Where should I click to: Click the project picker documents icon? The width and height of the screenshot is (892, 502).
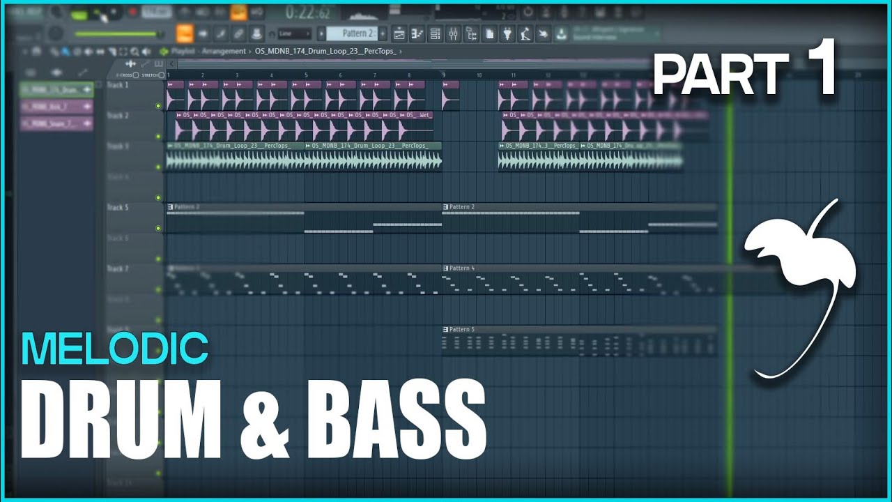pyautogui.click(x=489, y=33)
